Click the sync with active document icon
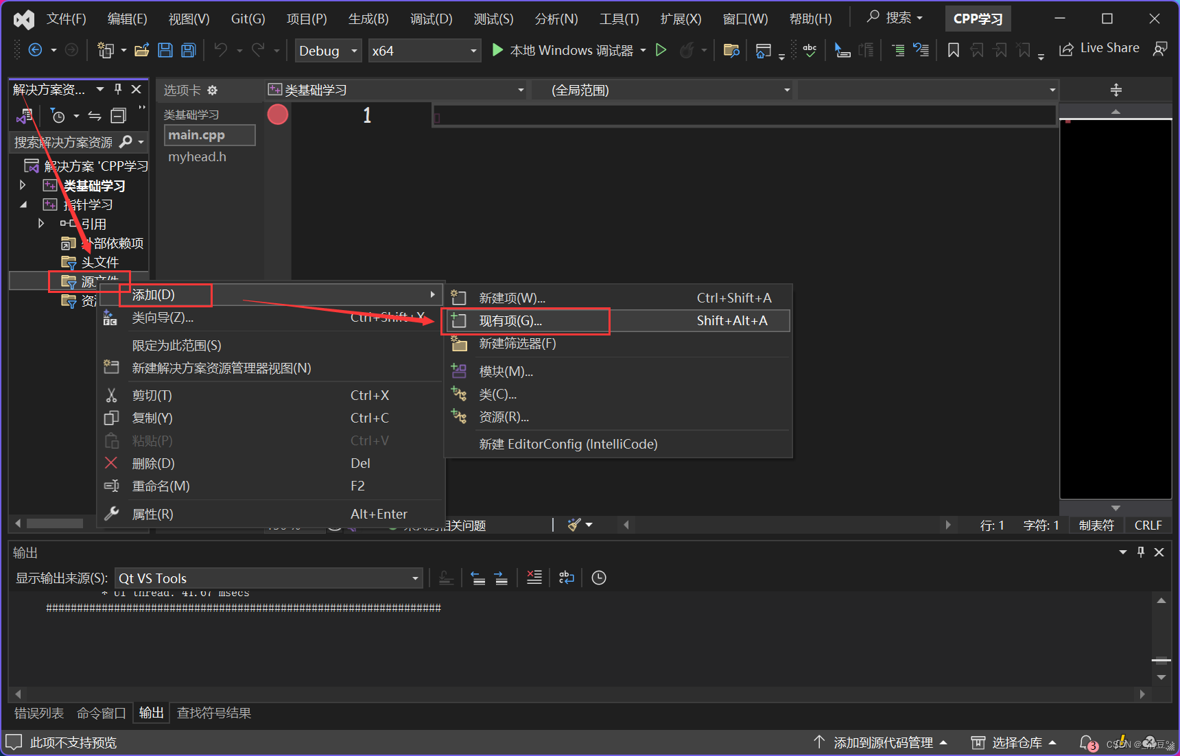The width and height of the screenshot is (1180, 756). pyautogui.click(x=95, y=116)
